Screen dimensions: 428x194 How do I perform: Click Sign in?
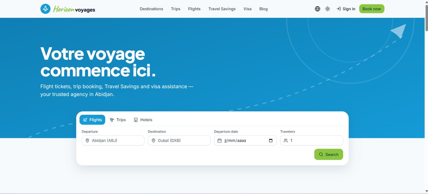tap(346, 9)
